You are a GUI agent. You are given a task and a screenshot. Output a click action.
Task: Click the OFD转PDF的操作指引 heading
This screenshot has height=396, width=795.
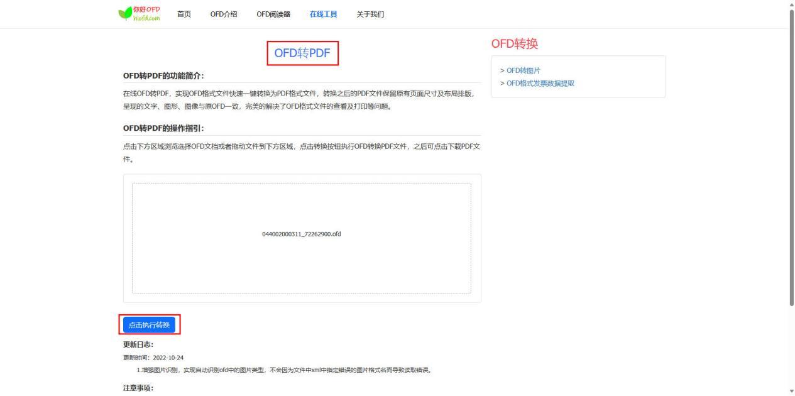(164, 129)
